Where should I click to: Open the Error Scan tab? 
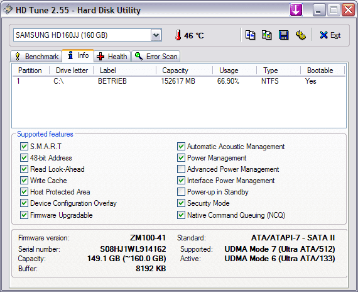(156, 56)
